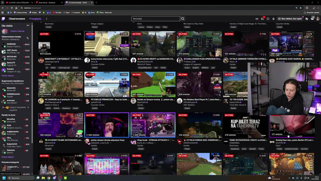Image resolution: width=321 pixels, height=181 pixels.
Task: Click the polskistrumyki tag
Action: pyautogui.click(x=291, y=149)
